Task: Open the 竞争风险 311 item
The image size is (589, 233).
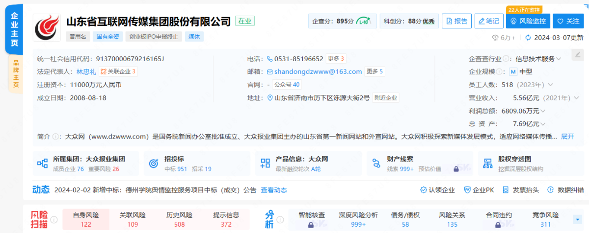Action: pos(545,219)
